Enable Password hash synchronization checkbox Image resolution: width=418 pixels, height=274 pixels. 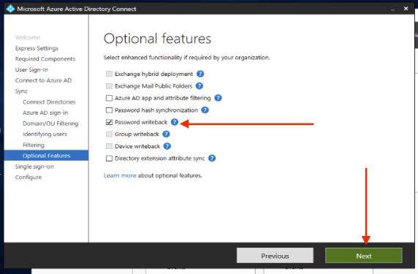[109, 110]
